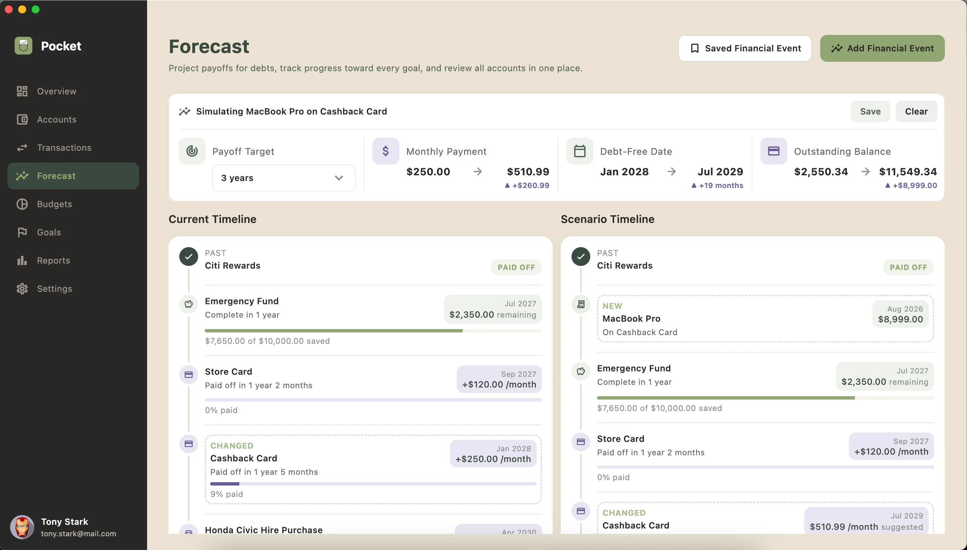This screenshot has height=550, width=967.
Task: Click the PAID OFF badge in Current Timeline
Action: [516, 267]
